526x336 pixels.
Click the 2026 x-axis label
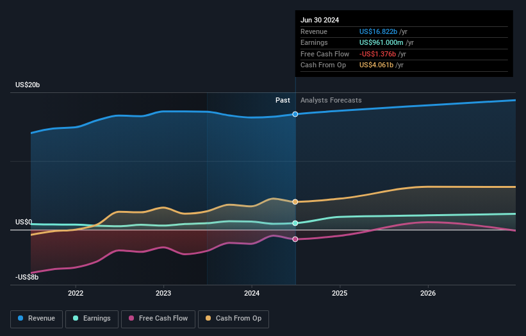428,294
